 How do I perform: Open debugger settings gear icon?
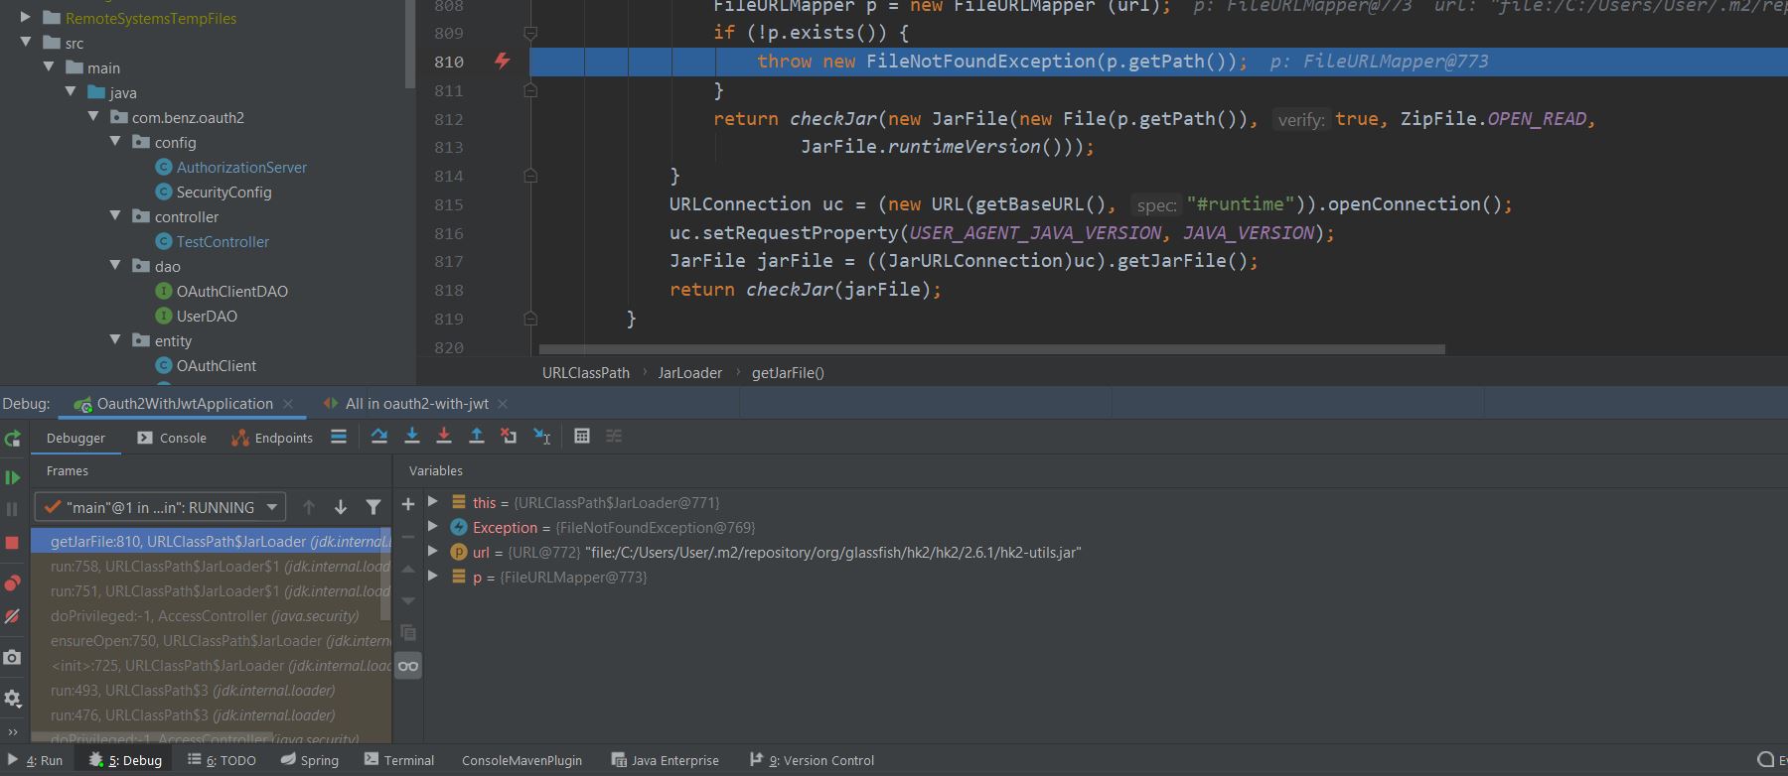tap(12, 699)
